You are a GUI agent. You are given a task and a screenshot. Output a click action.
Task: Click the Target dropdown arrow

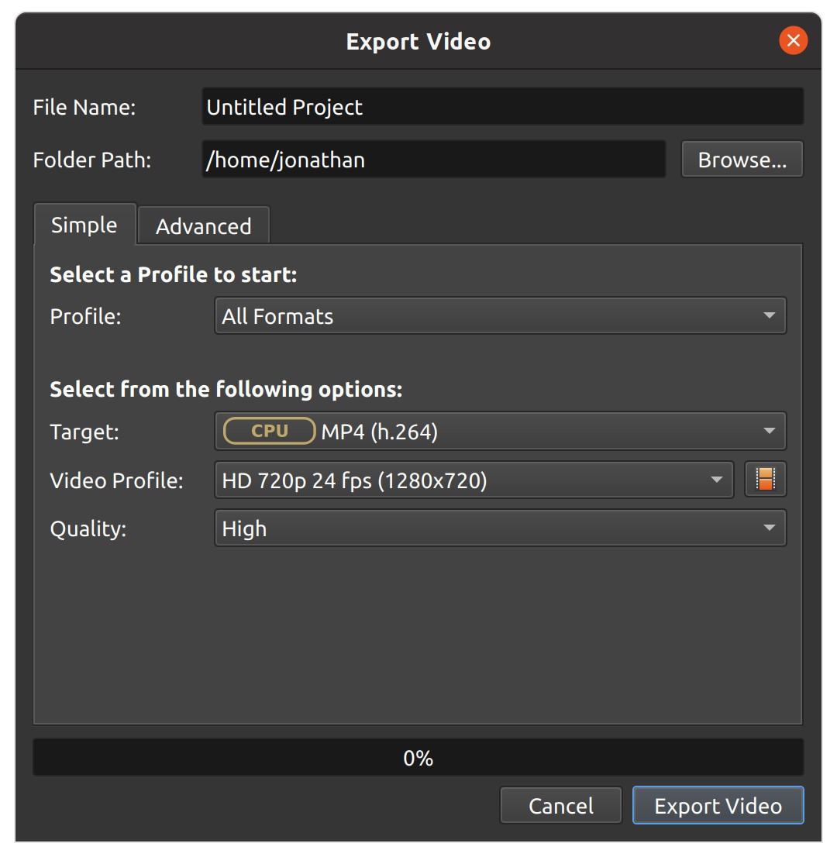pos(769,431)
